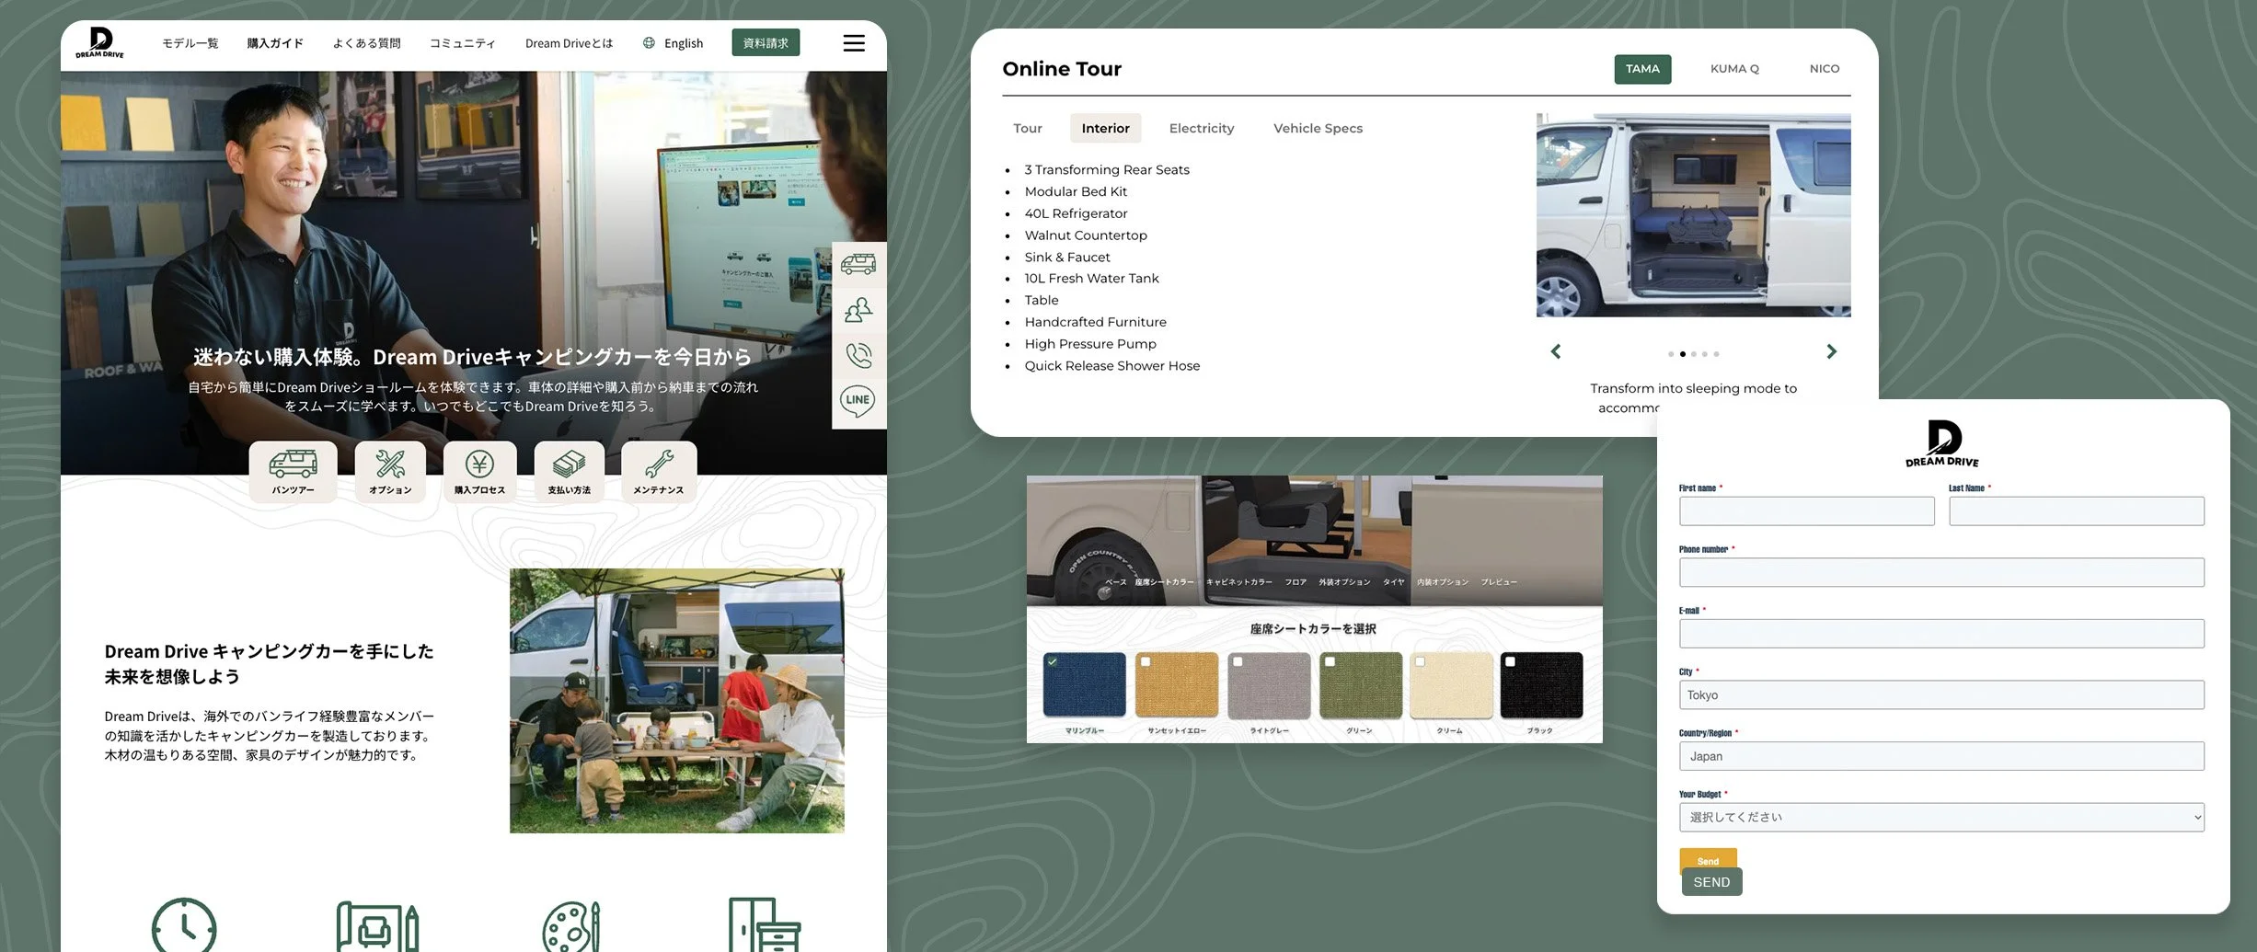Select the last carousel dot under the van photo
Viewport: 2257px width, 952px height.
(x=1716, y=354)
